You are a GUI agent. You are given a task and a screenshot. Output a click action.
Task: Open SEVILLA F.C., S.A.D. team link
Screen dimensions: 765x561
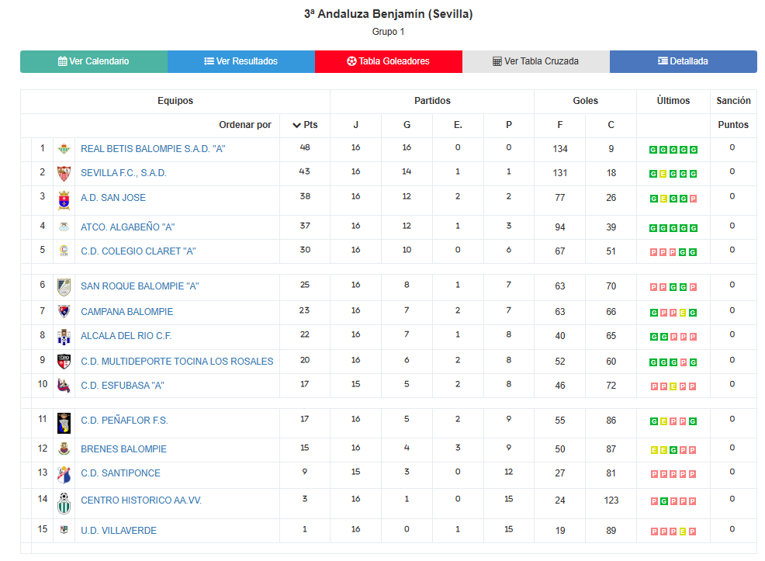(x=123, y=173)
